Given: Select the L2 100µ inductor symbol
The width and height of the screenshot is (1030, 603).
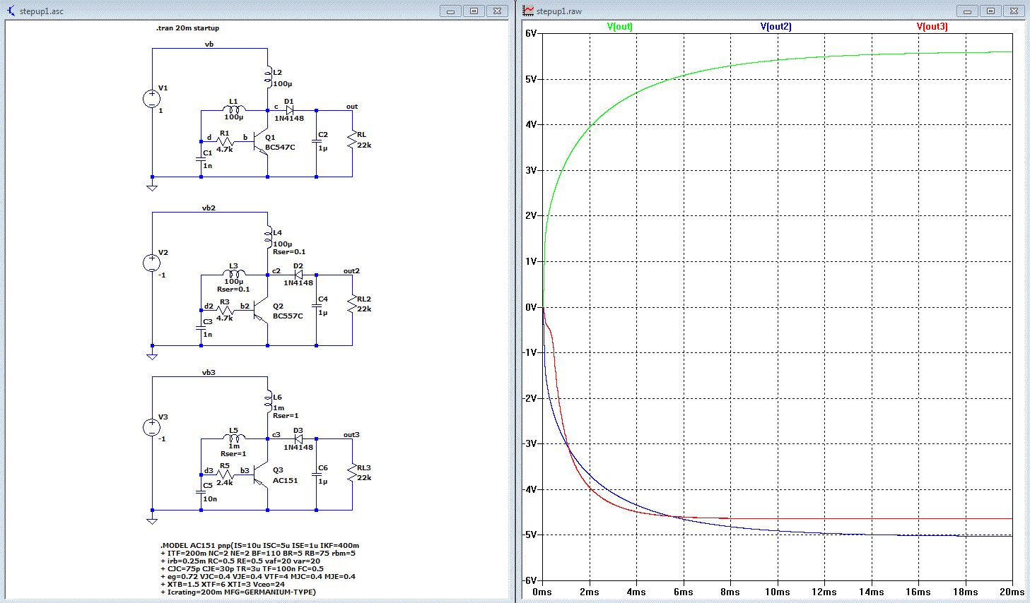Looking at the screenshot, I should 268,76.
